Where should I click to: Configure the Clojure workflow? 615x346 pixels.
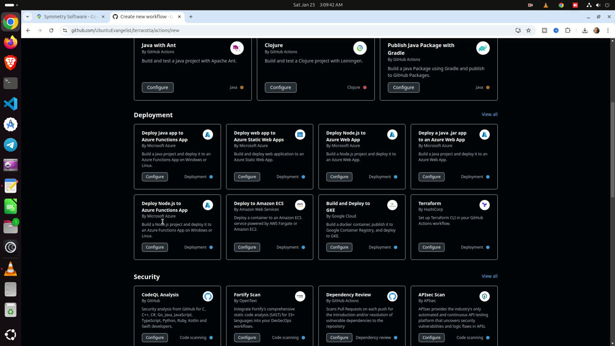point(281,87)
